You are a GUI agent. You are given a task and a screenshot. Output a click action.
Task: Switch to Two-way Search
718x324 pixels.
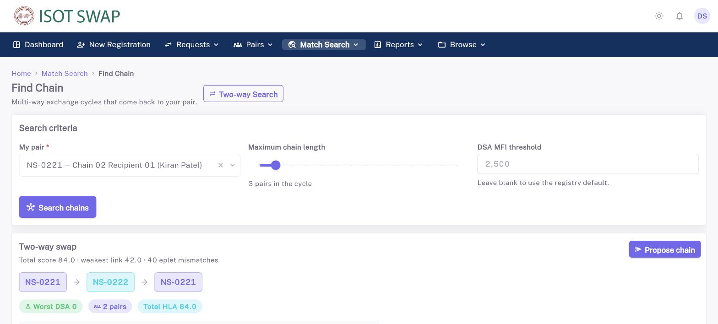coord(243,94)
